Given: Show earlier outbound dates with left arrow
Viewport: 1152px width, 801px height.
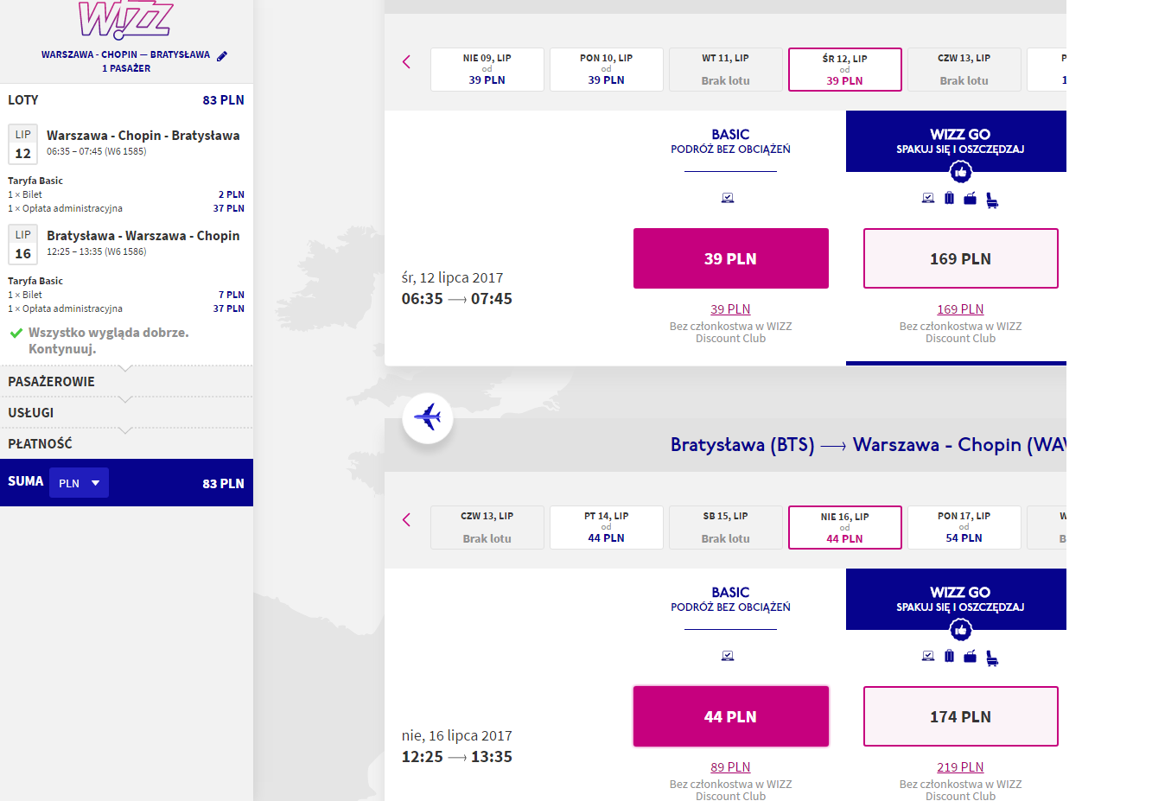Looking at the screenshot, I should [406, 62].
